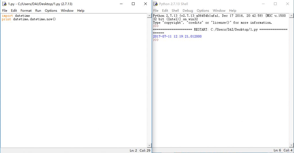The image size is (294, 153).
Task: Click editor status 'Col: 29'
Action: click(x=145, y=150)
